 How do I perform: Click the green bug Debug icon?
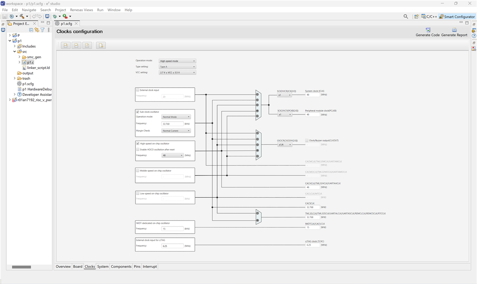[55, 17]
